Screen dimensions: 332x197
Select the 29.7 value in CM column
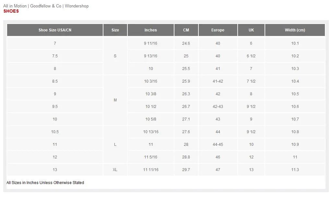[x=186, y=170]
